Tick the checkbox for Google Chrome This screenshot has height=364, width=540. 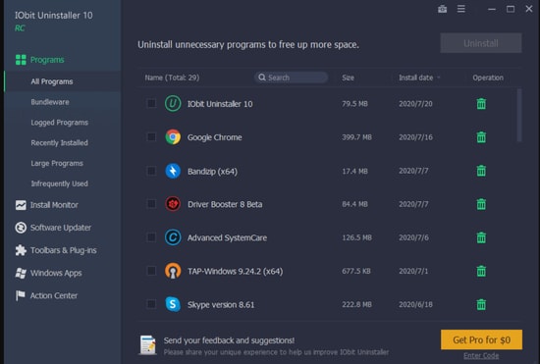click(x=151, y=137)
